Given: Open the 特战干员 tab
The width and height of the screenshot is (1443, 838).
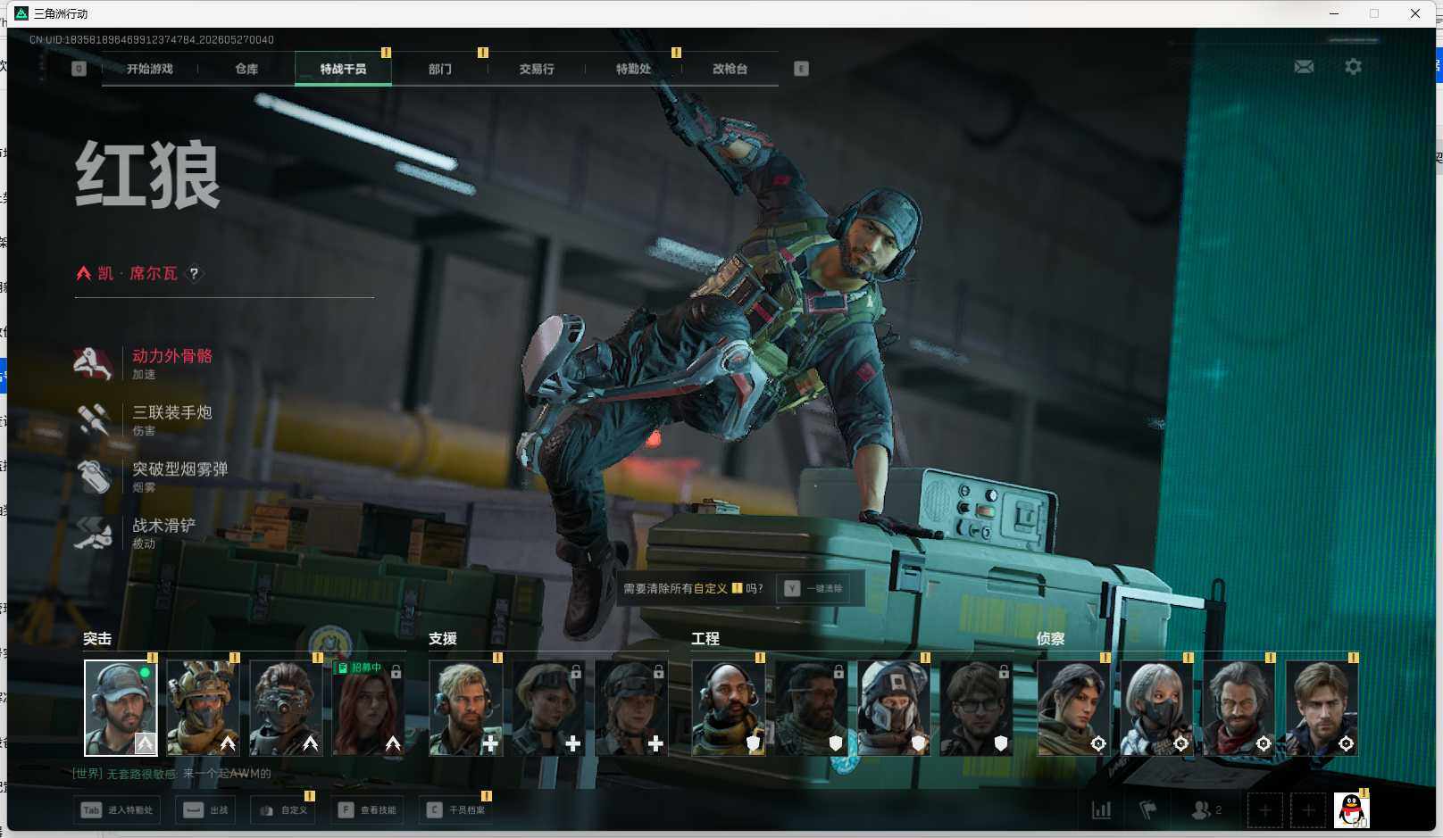Looking at the screenshot, I should [x=343, y=69].
